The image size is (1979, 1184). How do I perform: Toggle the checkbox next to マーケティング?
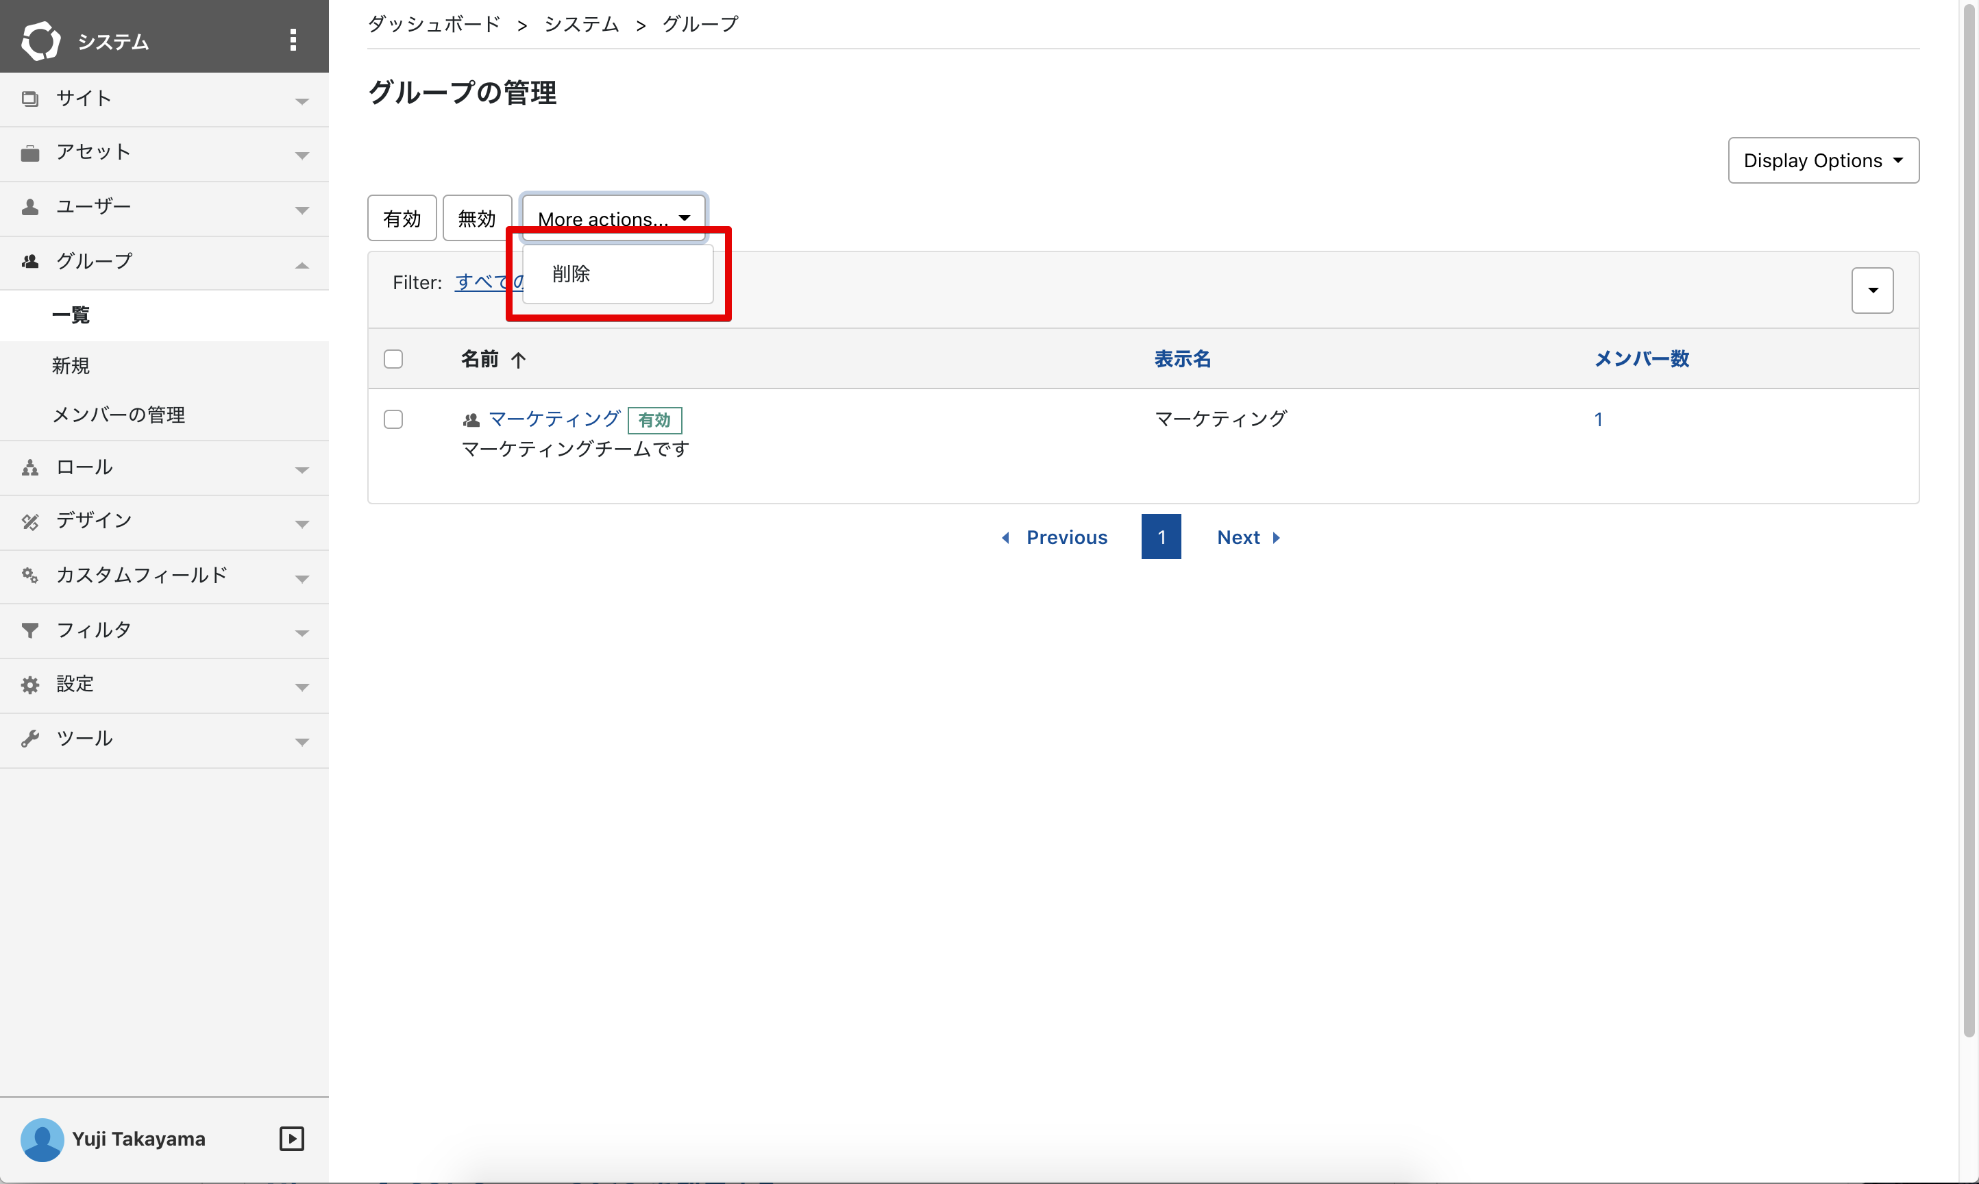[x=393, y=419]
